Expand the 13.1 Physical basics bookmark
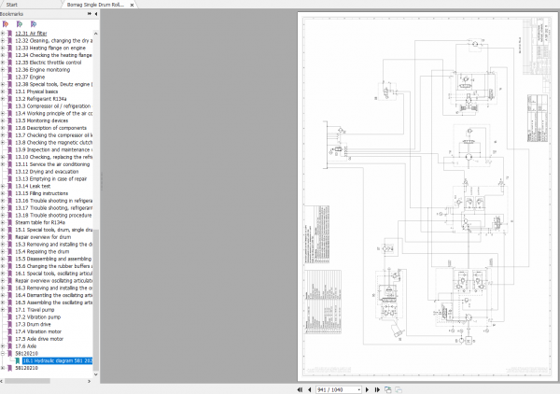560x394 pixels. pyautogui.click(x=3, y=91)
